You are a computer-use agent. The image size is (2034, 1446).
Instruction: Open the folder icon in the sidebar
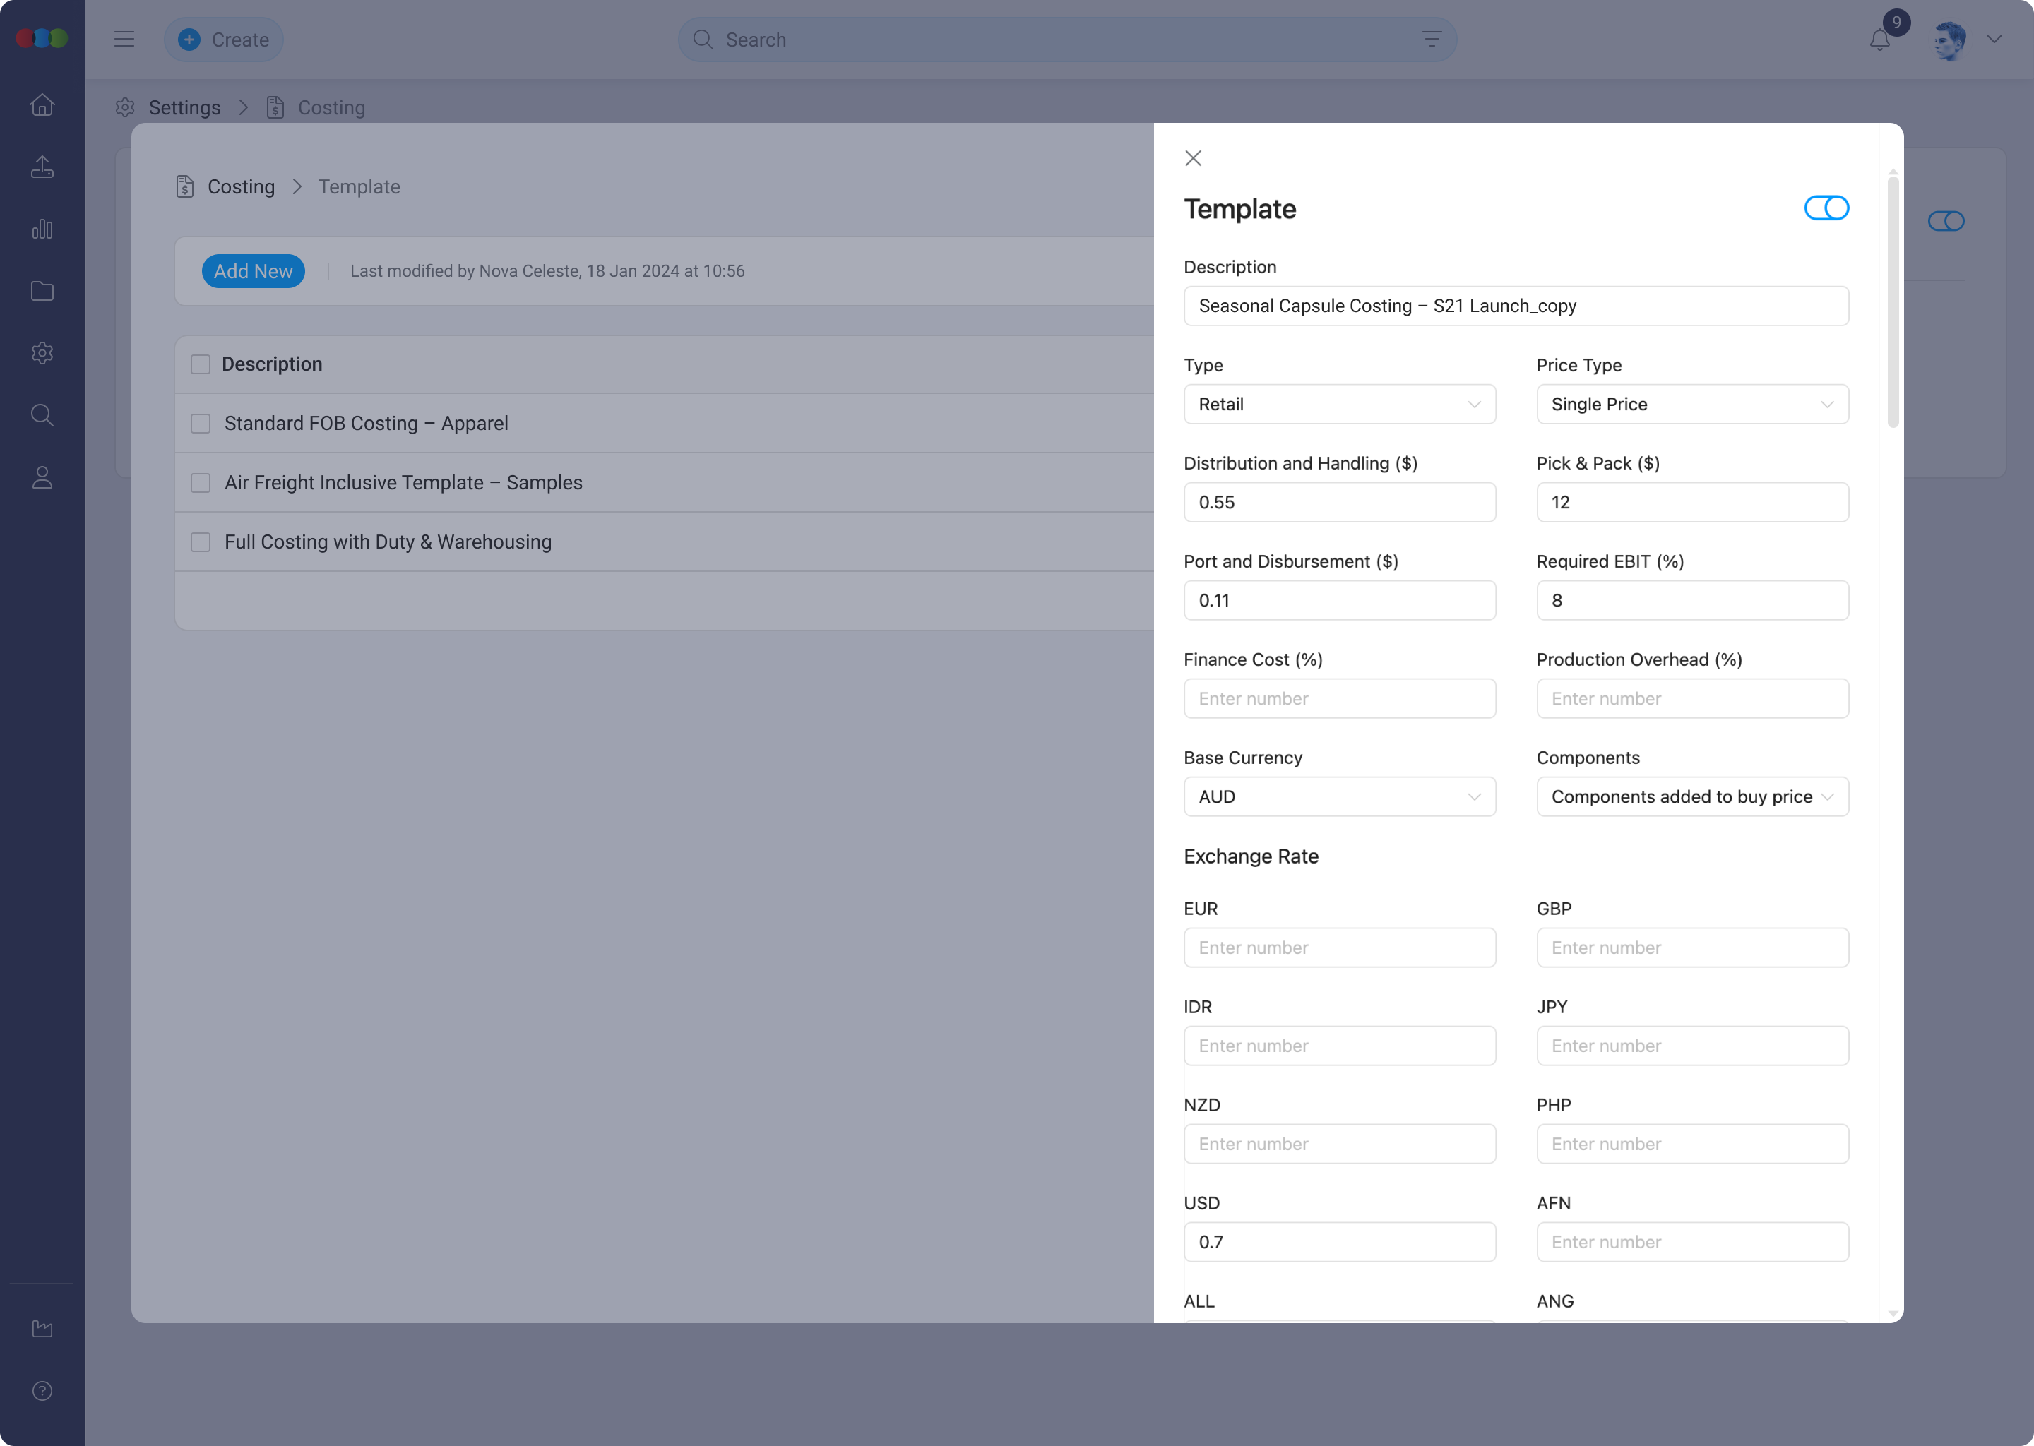pos(42,290)
